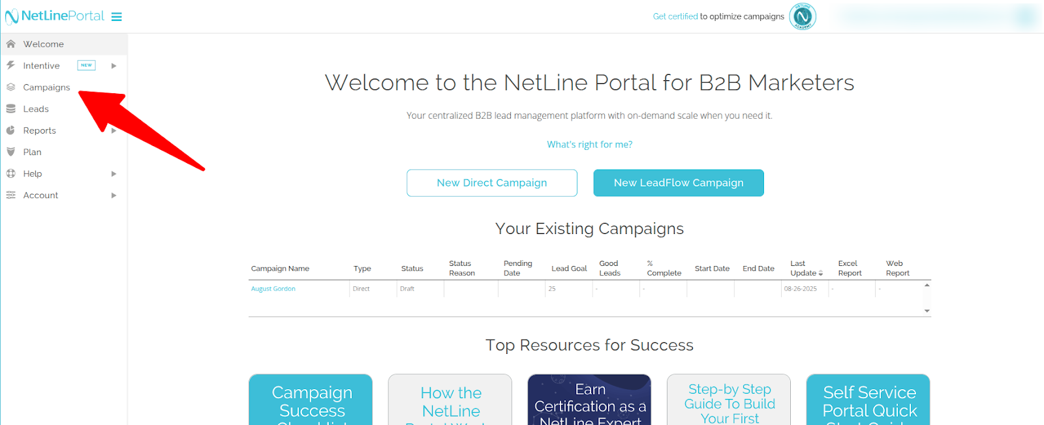Open the August Gordon campaign link
Viewport: 1044px width, 425px height.
273,289
